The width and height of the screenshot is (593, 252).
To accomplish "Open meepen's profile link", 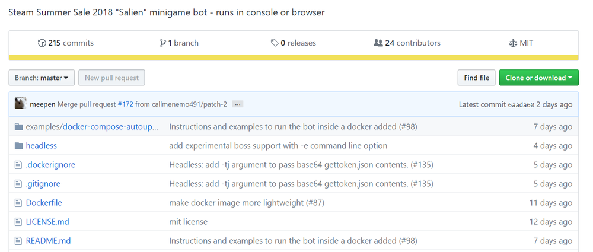I will tap(42, 104).
